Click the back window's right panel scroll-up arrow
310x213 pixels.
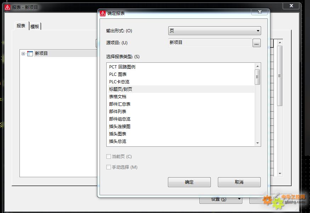pyautogui.click(x=280, y=43)
